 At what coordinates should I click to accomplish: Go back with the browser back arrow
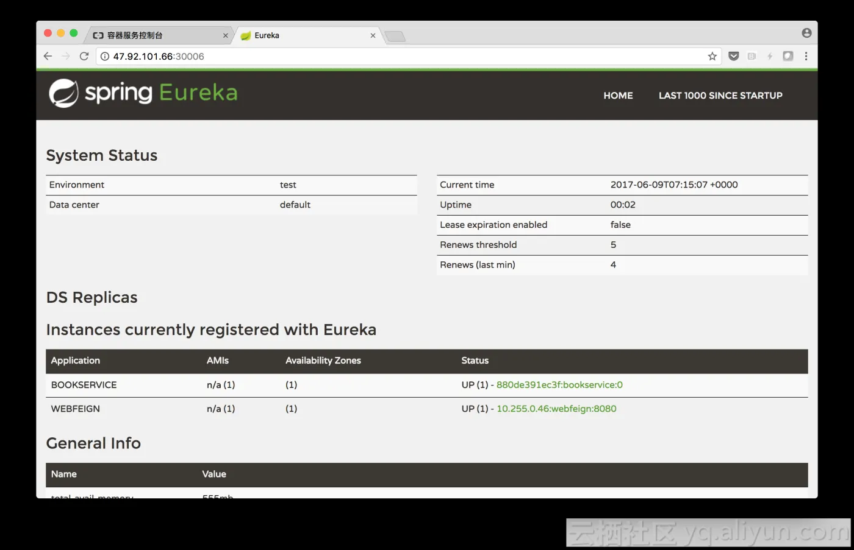point(48,56)
